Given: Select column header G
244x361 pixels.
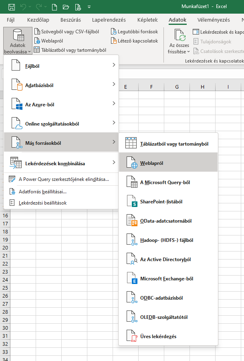Looking at the screenshot, I should (177, 87).
